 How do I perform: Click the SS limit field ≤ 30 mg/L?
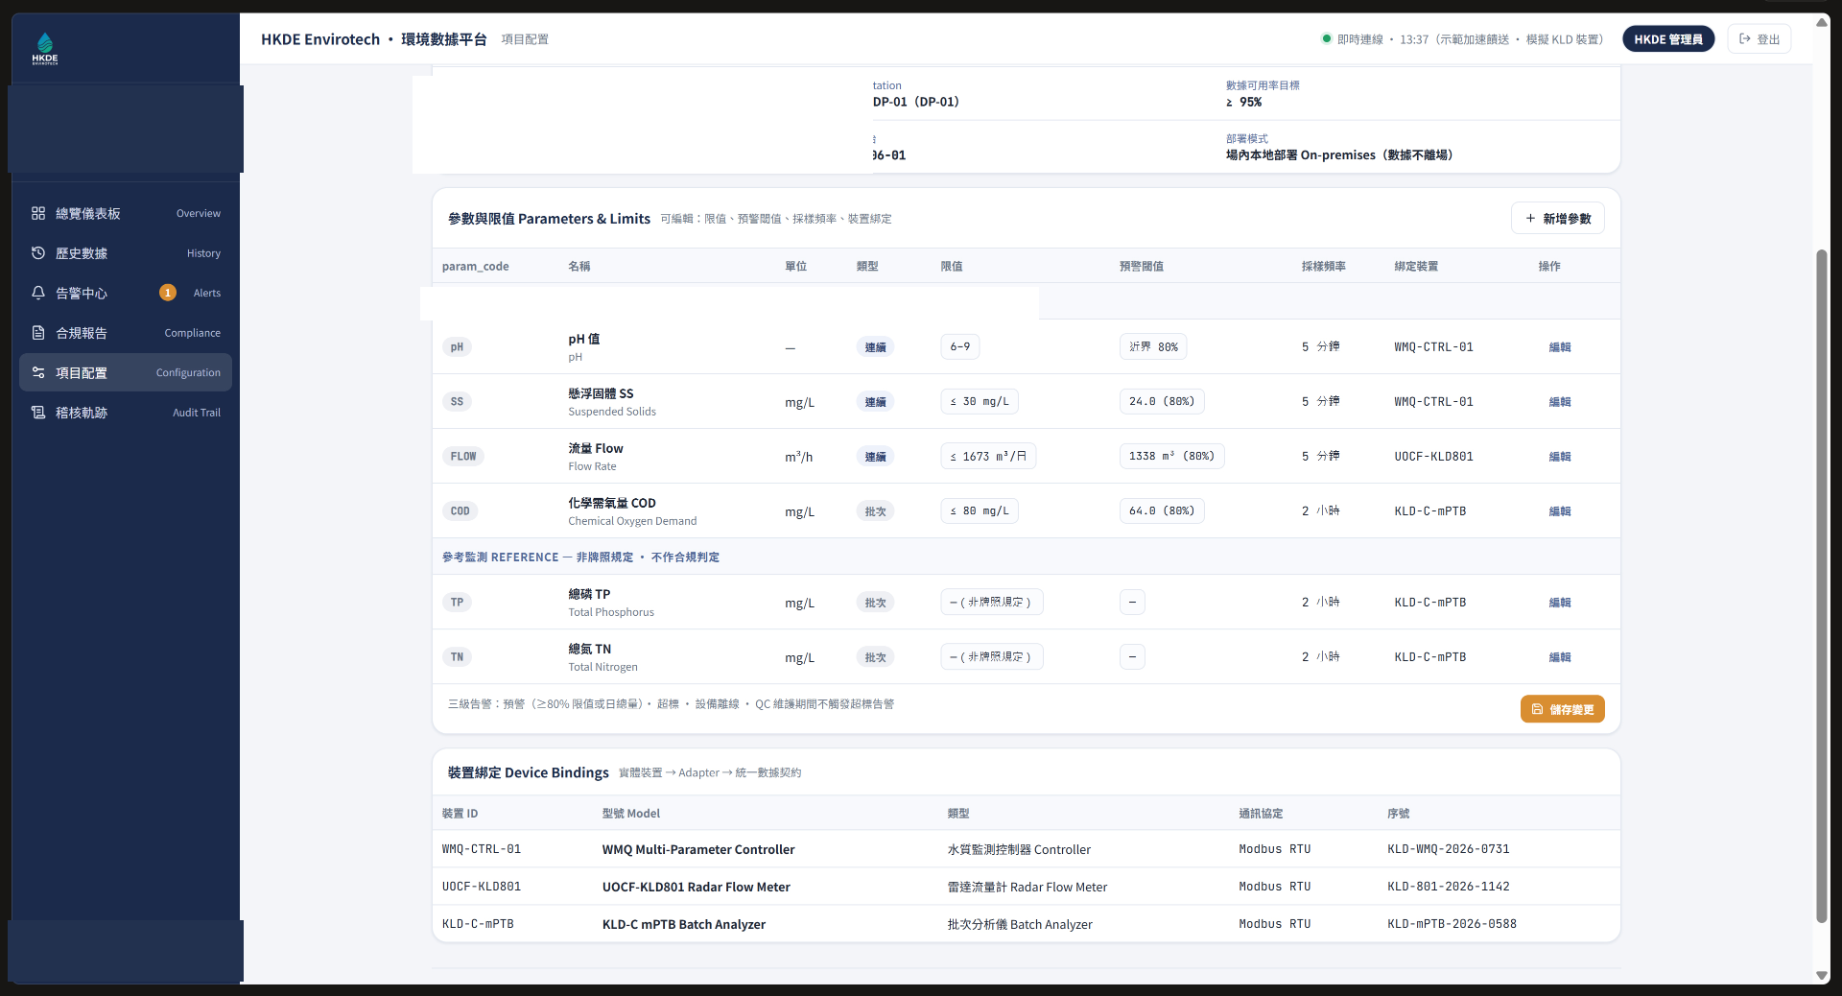[980, 401]
